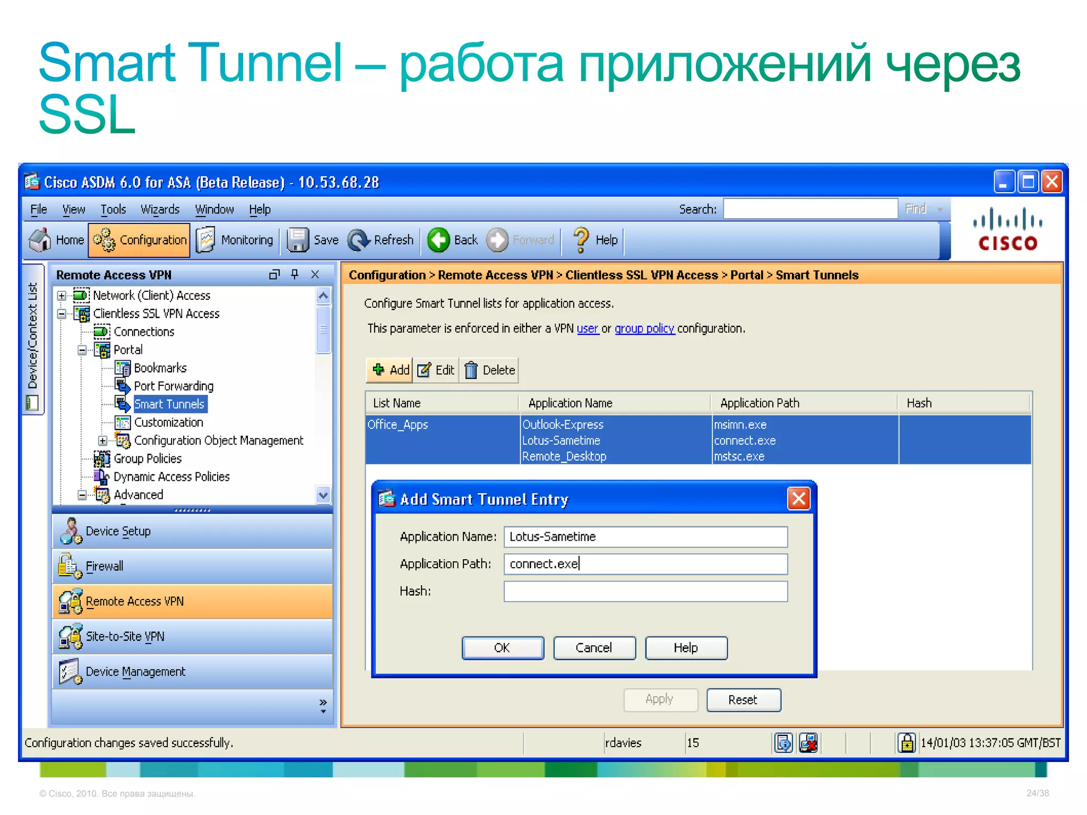Click the empty Hash input field

point(645,592)
